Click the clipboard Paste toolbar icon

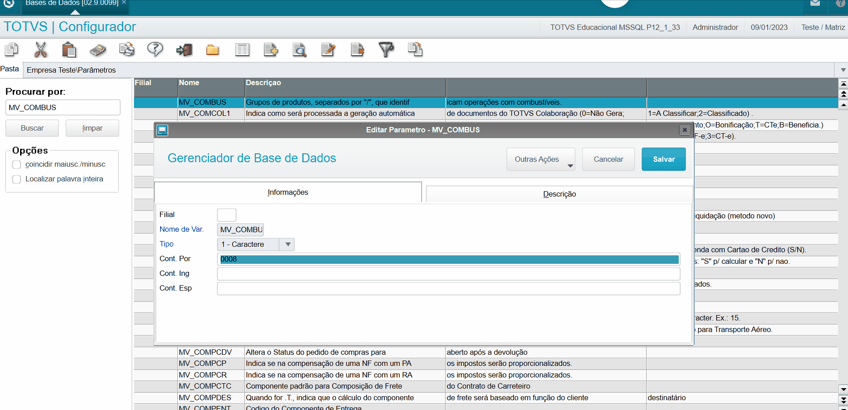(69, 49)
